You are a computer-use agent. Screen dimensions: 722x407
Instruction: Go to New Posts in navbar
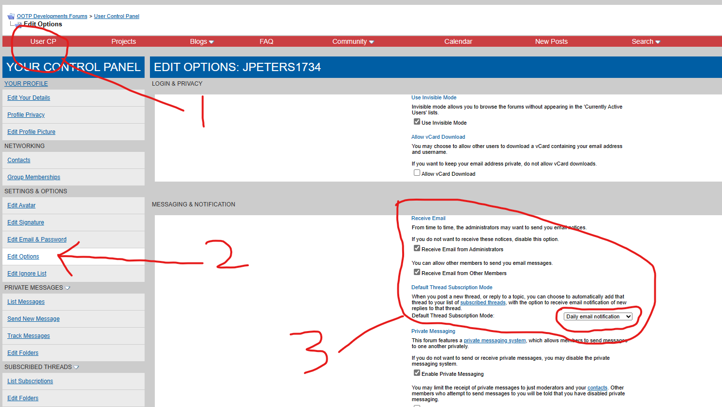coord(551,42)
